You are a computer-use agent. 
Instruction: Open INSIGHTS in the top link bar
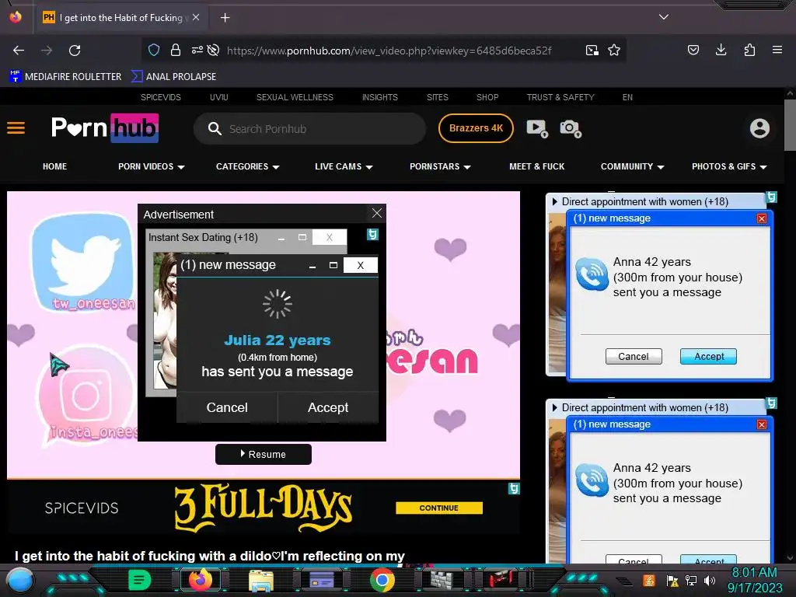[379, 97]
